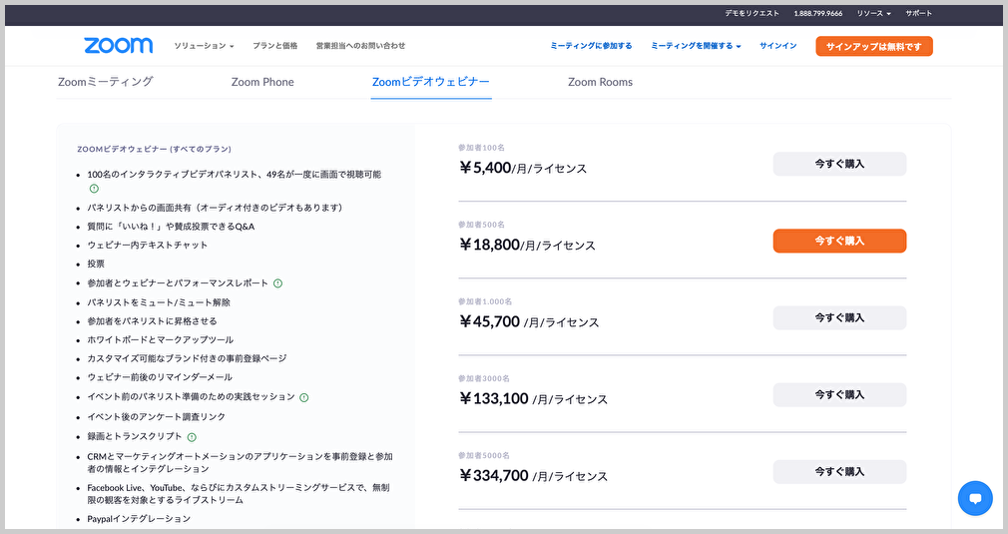Click the 参加者100名 label

[481, 148]
